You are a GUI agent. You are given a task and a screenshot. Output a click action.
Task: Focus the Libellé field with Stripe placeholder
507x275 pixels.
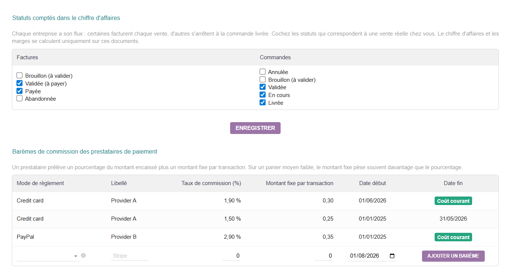pyautogui.click(x=129, y=256)
